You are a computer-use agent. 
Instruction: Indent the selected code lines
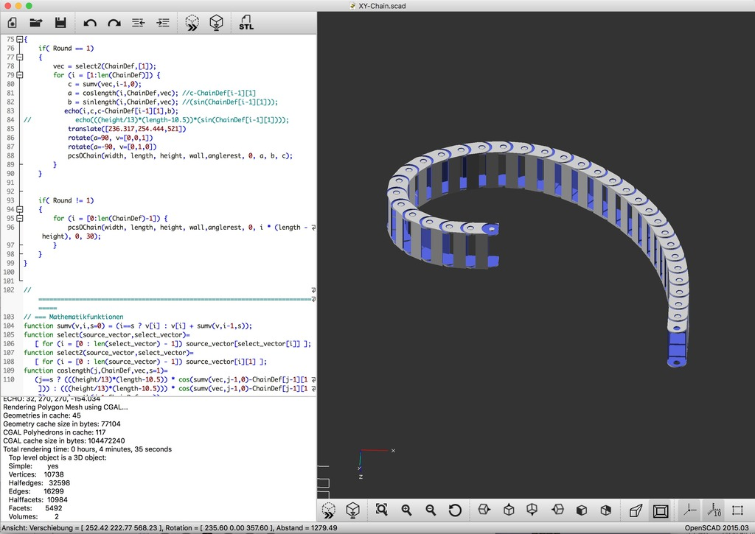[161, 23]
